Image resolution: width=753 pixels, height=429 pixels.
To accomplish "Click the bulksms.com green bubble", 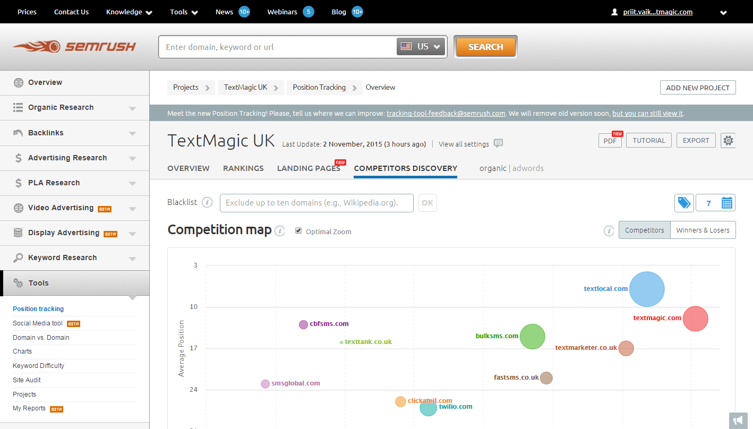I will coord(532,336).
